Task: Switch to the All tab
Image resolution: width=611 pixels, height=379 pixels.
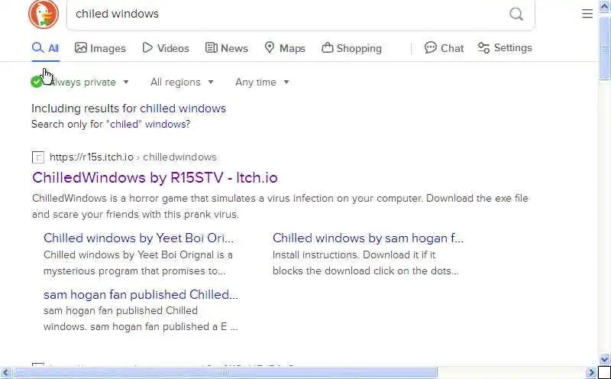Action: [x=46, y=48]
